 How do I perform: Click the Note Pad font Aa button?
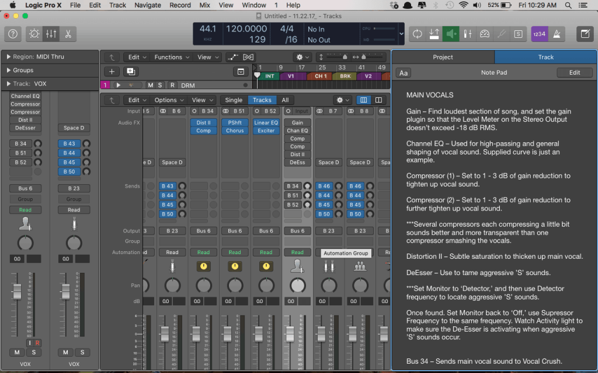[403, 73]
